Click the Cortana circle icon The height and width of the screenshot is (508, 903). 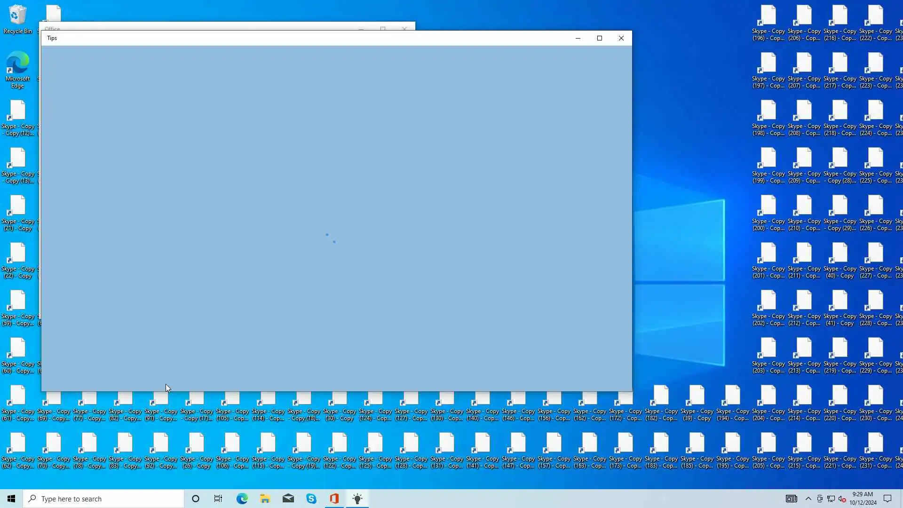196,499
